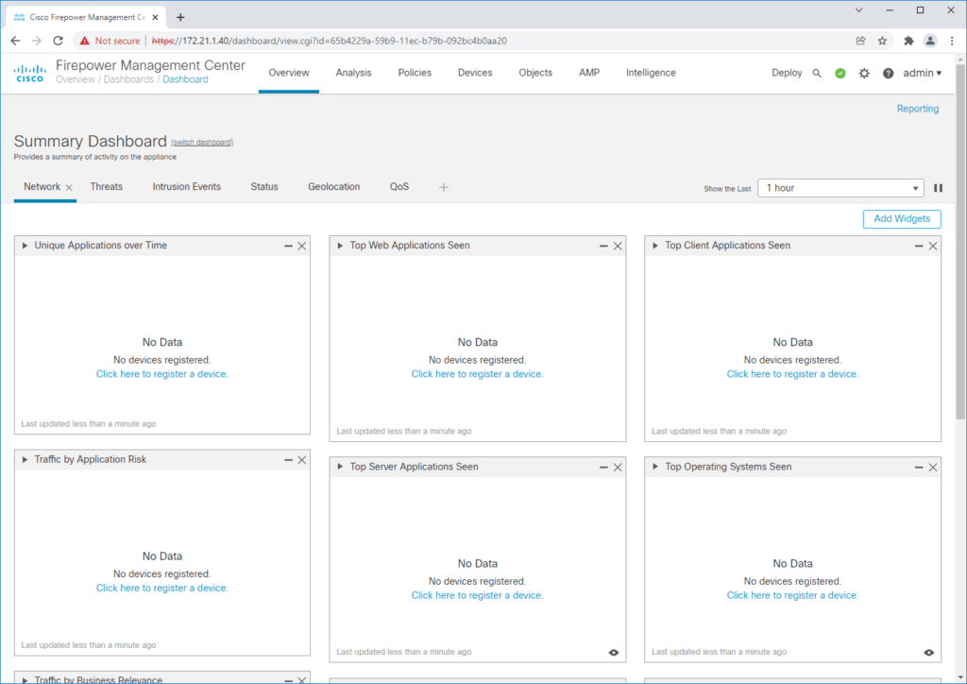Click the Add Widgets button
This screenshot has width=967, height=684.
(901, 218)
